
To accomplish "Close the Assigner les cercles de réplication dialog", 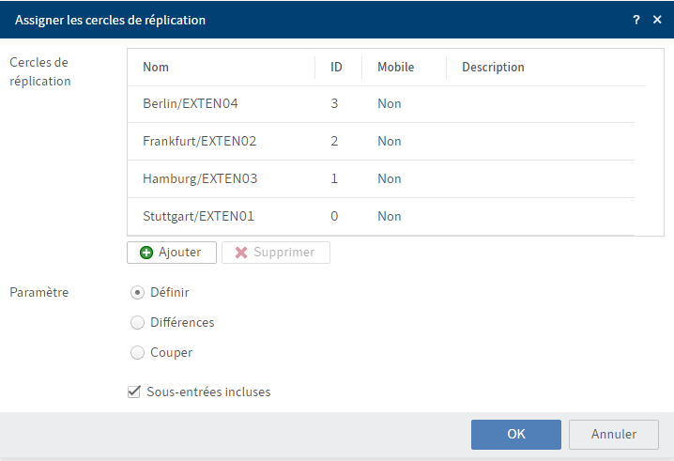I will [x=657, y=20].
